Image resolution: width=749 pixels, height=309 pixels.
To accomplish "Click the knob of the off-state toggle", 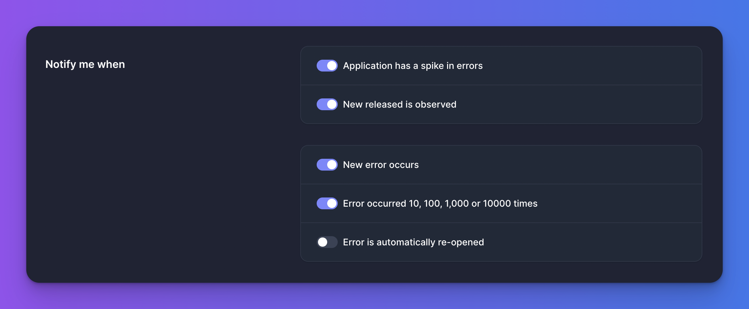I will coord(323,242).
